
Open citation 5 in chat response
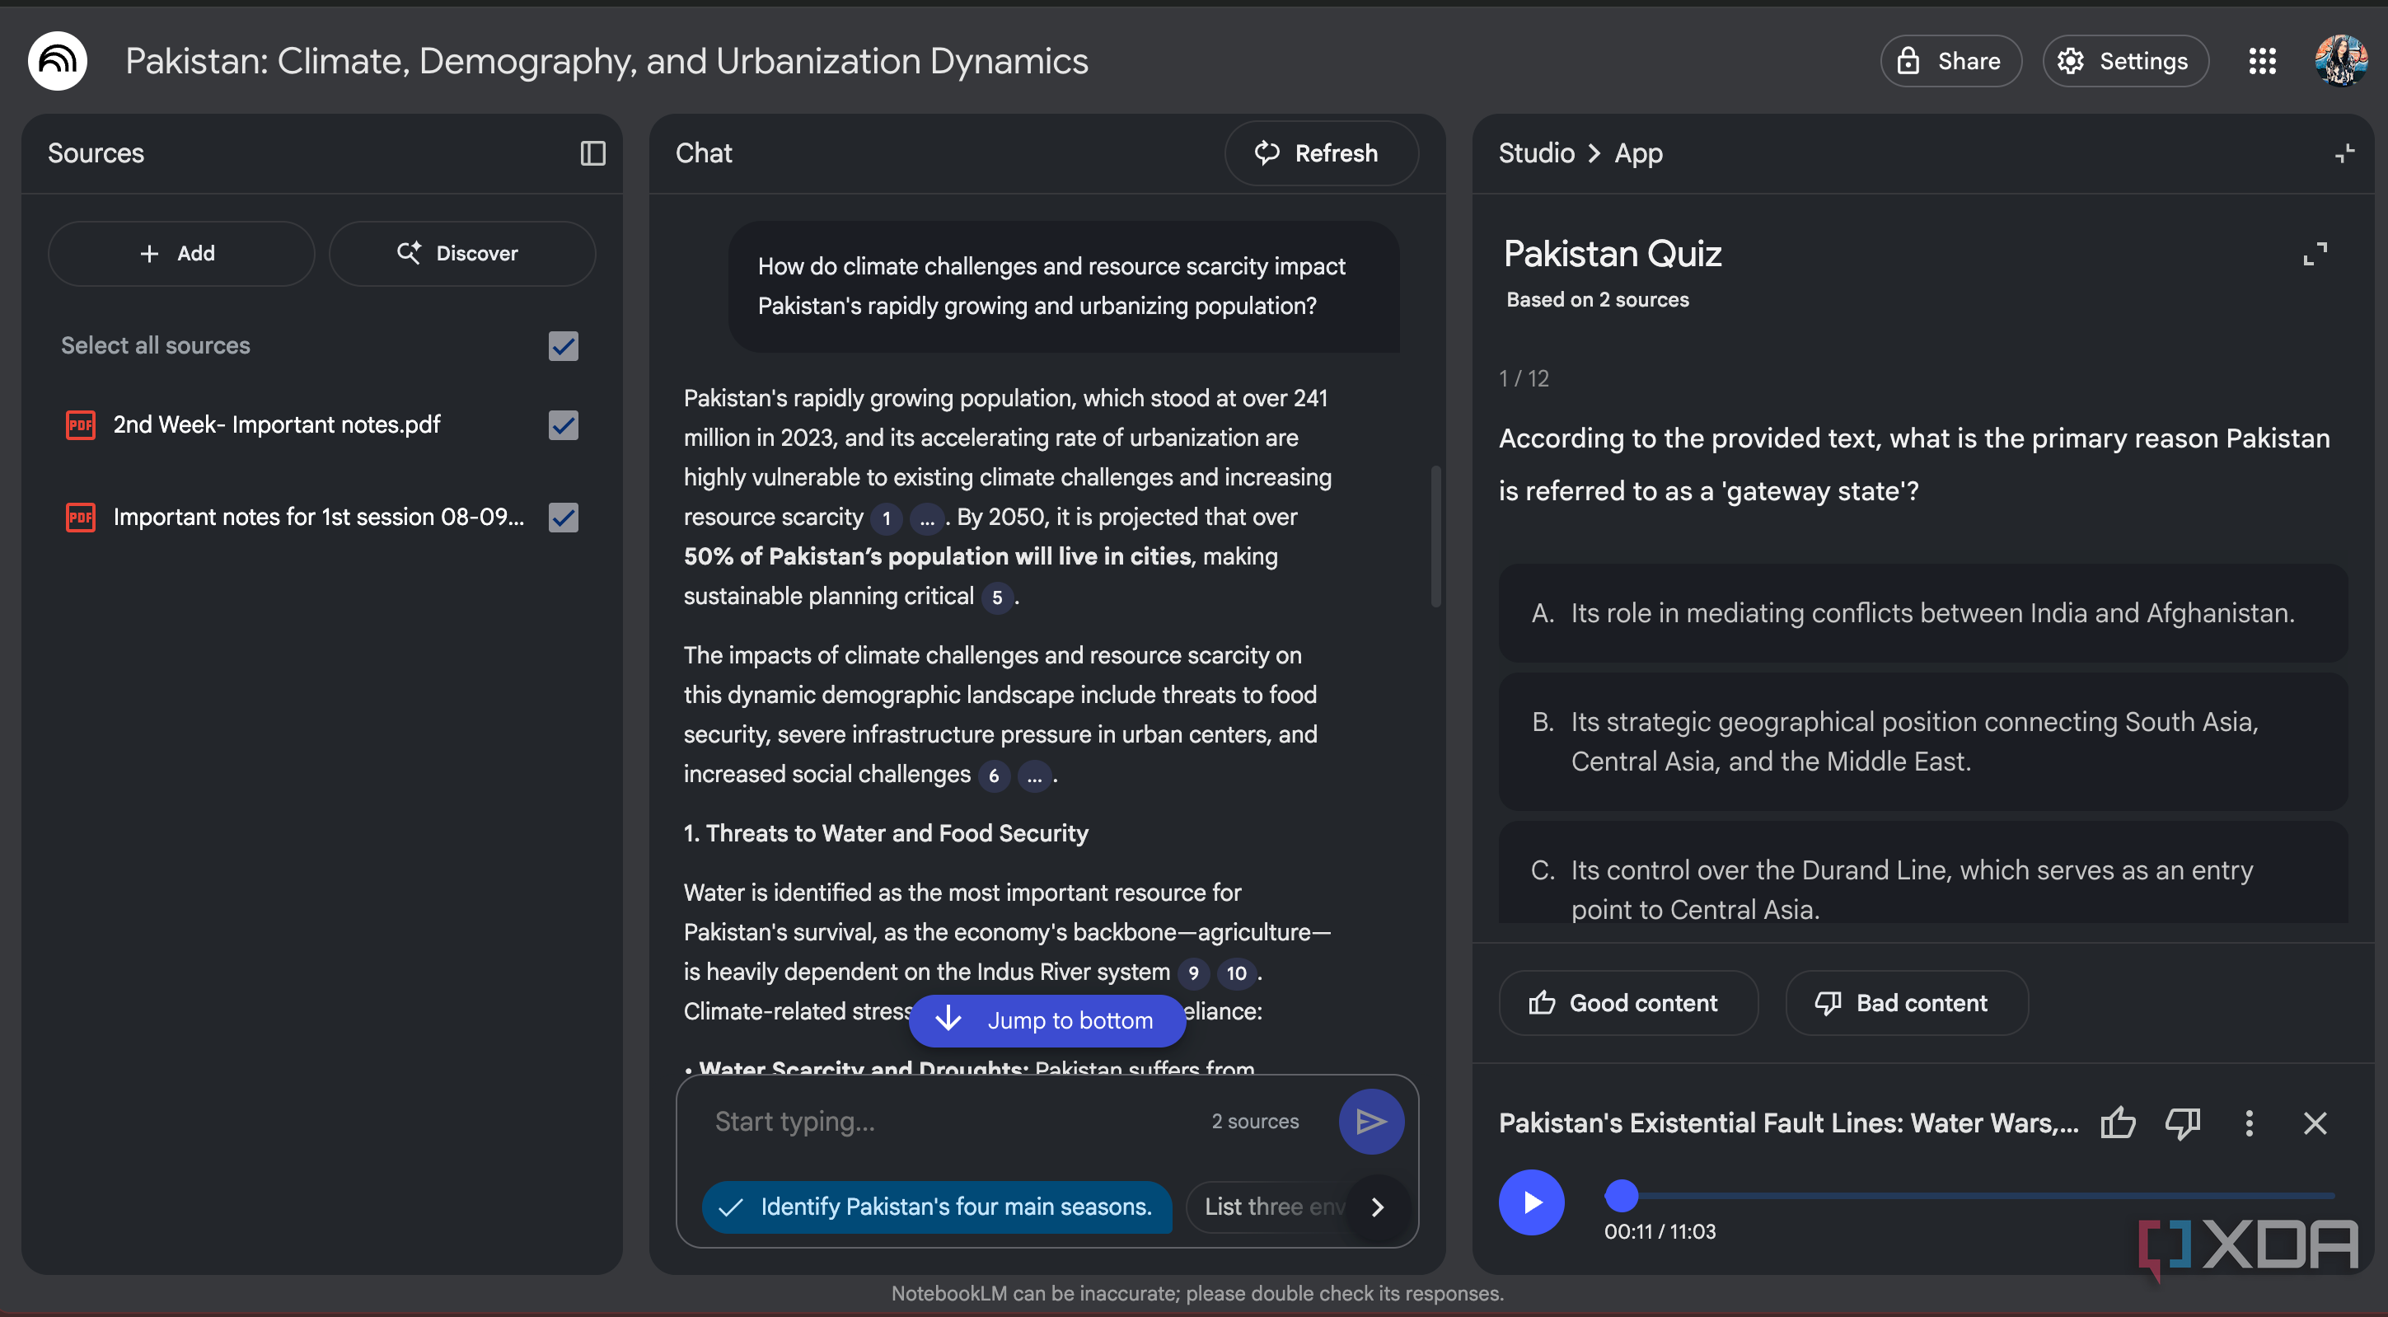996,598
